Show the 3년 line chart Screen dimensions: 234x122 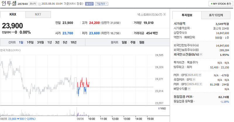[x=57, y=42]
